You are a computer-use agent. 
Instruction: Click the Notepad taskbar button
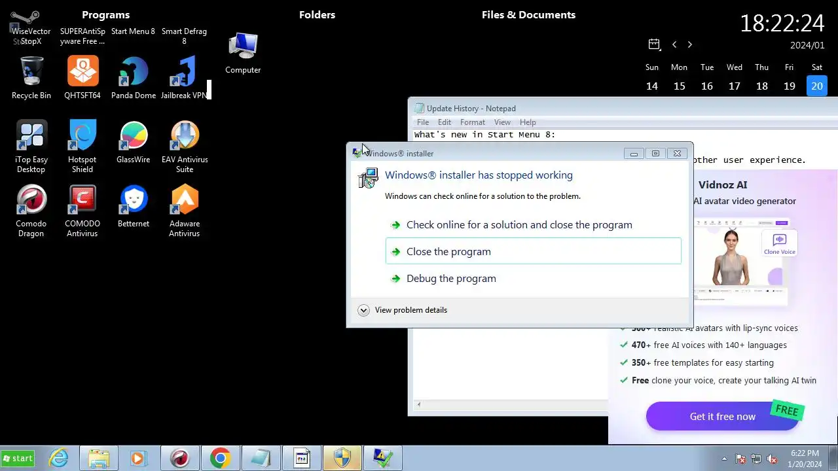pos(261,459)
